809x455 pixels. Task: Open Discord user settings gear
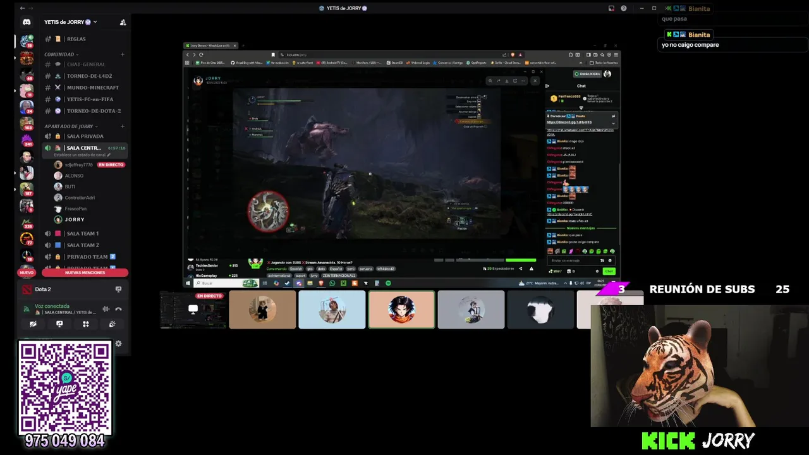pos(118,344)
